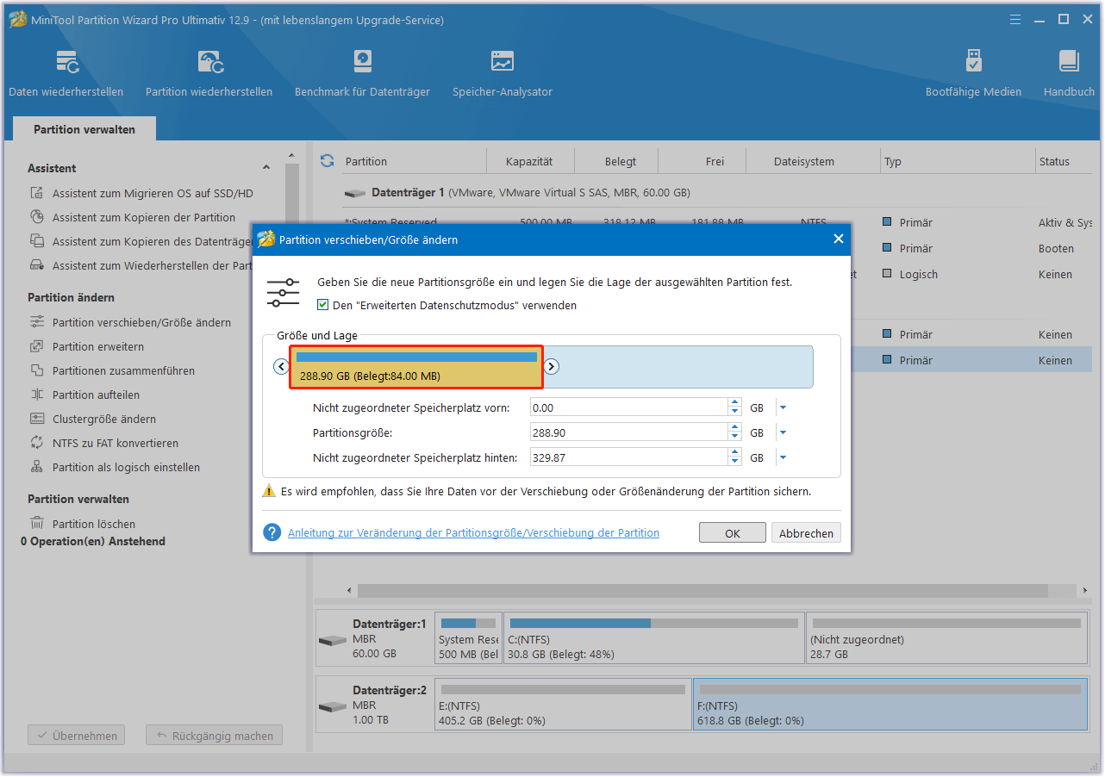Select F:(NTFS) 618.8 GB partition block
This screenshot has width=1105, height=777.
890,704
